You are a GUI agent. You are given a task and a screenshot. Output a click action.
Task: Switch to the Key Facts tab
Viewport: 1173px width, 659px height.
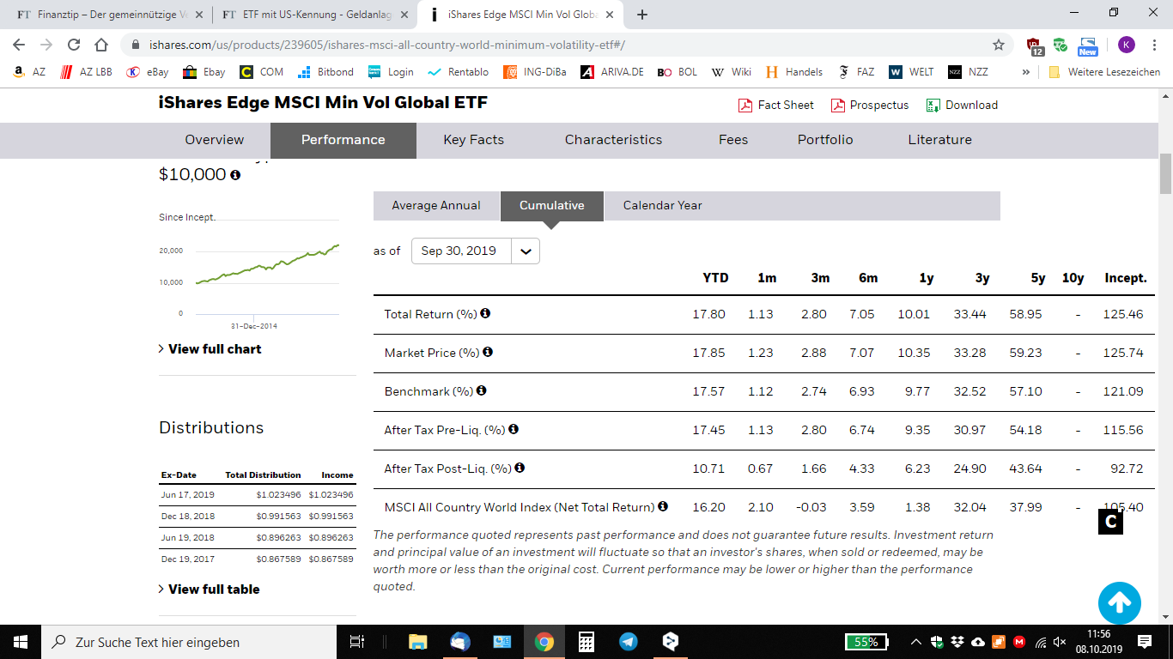pos(474,140)
